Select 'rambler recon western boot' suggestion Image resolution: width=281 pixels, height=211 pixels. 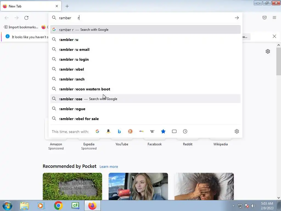click(145, 89)
